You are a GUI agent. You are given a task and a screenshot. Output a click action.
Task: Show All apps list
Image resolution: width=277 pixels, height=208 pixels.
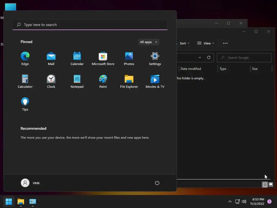(149, 42)
